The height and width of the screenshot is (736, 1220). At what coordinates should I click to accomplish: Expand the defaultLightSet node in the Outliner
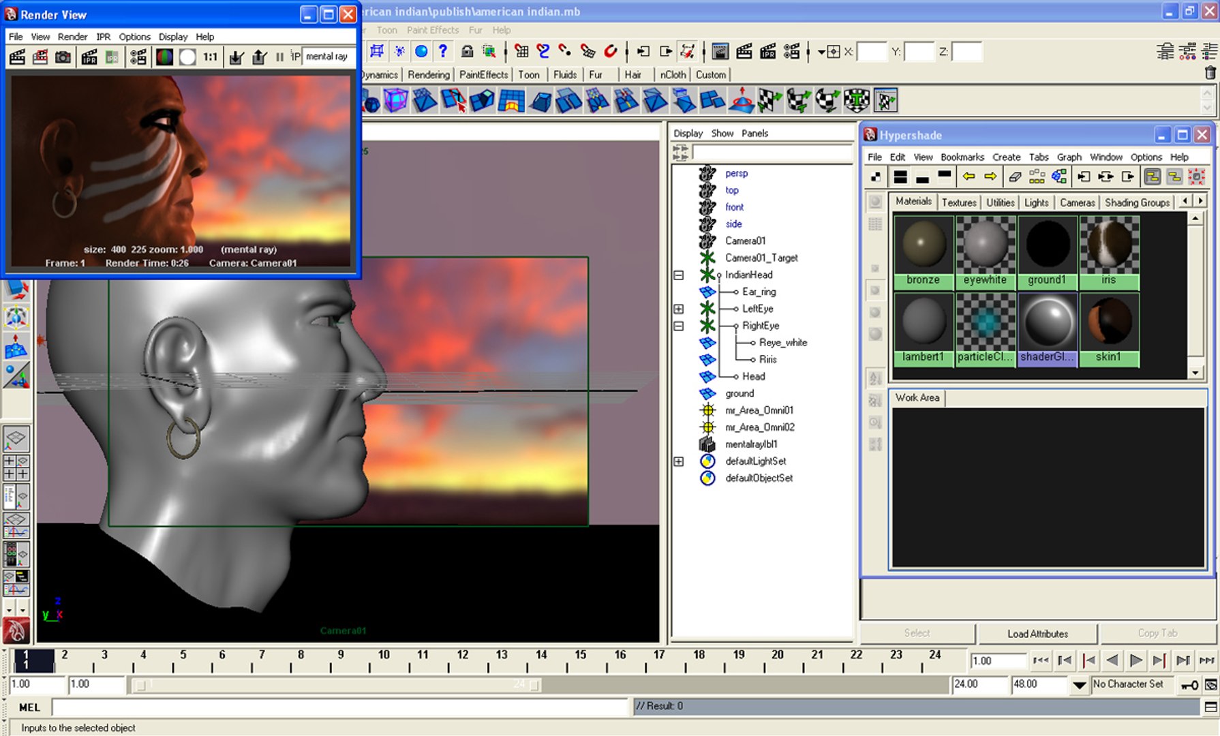[x=679, y=461]
